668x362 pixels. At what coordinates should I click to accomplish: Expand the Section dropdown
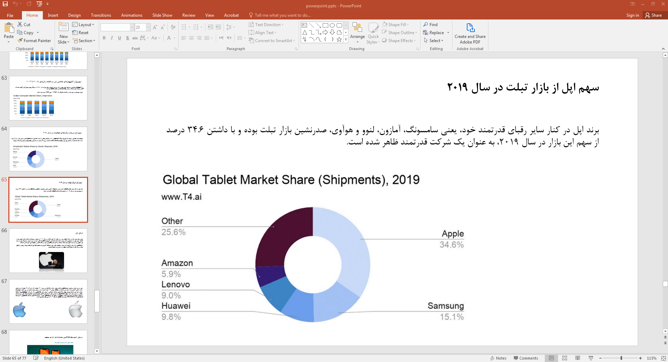coord(84,41)
